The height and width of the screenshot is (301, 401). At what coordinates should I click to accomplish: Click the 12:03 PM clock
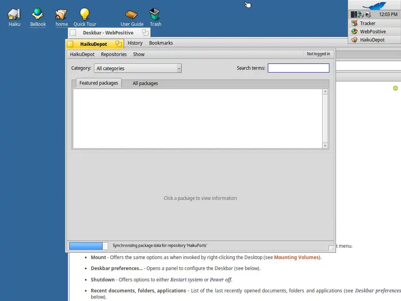(x=388, y=15)
